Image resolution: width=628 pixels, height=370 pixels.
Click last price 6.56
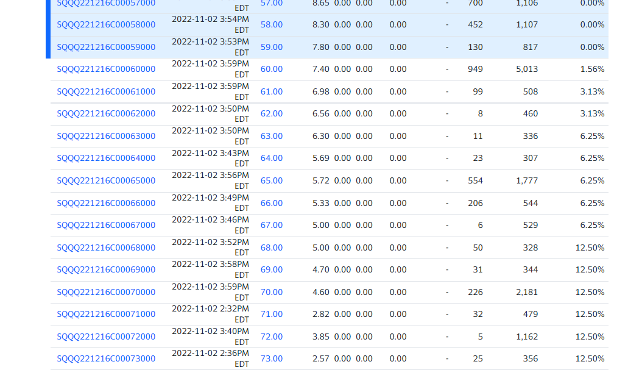point(321,114)
